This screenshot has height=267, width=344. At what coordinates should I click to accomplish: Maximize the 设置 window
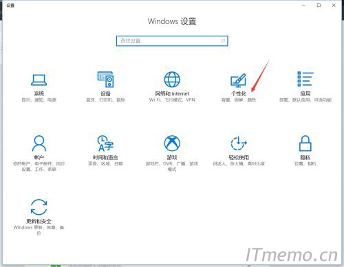click(x=319, y=5)
